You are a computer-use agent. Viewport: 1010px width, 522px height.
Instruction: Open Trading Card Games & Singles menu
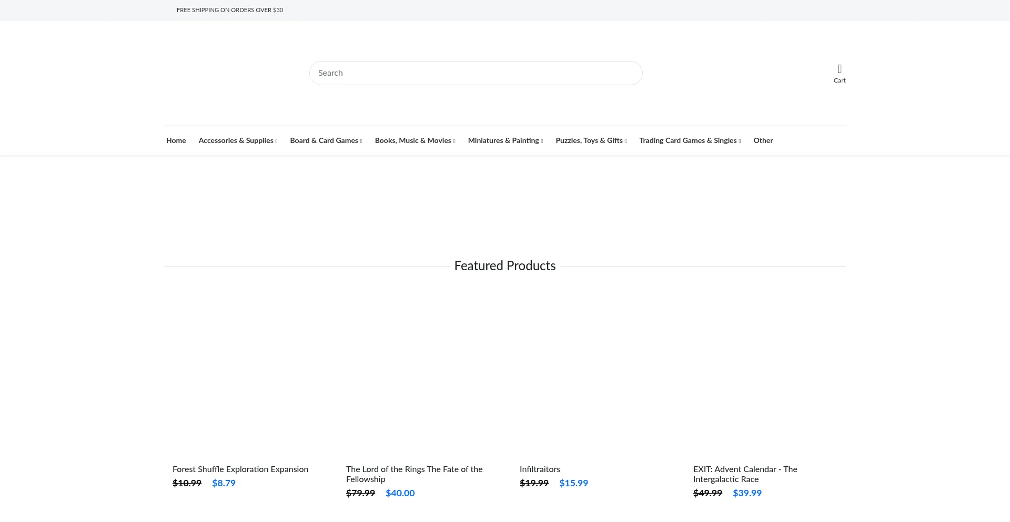pos(690,140)
